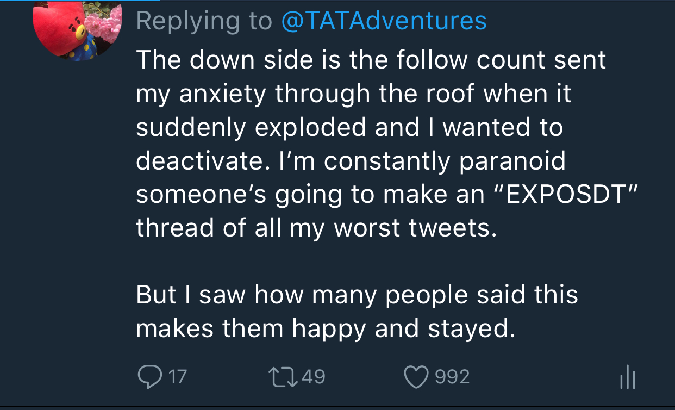675x410 pixels.
Task: Click the line "But I saw how many people"
Action: click(357, 294)
